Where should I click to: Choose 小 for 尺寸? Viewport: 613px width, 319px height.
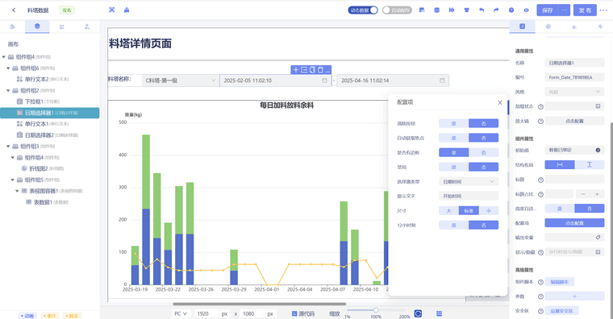pos(489,211)
